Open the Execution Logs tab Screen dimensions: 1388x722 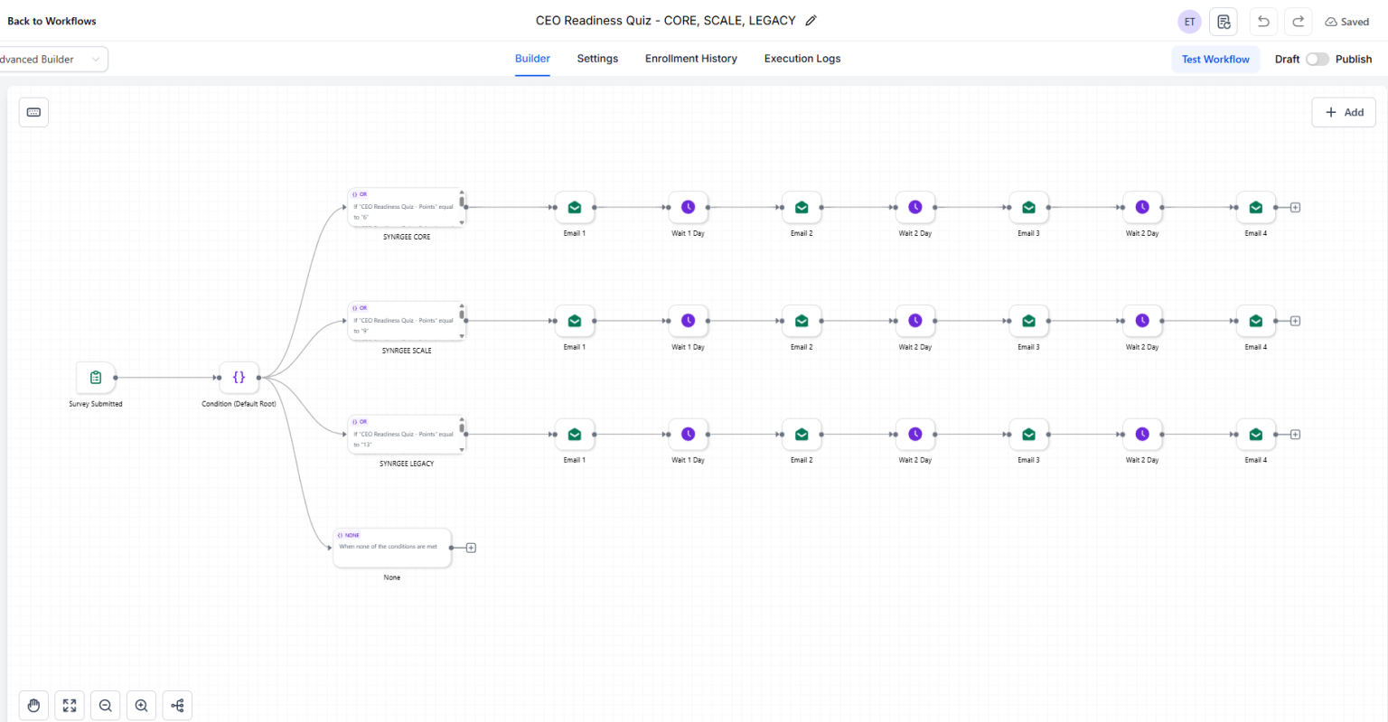pos(802,59)
